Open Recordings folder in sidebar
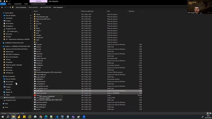212x119 pixels. tap(9, 70)
